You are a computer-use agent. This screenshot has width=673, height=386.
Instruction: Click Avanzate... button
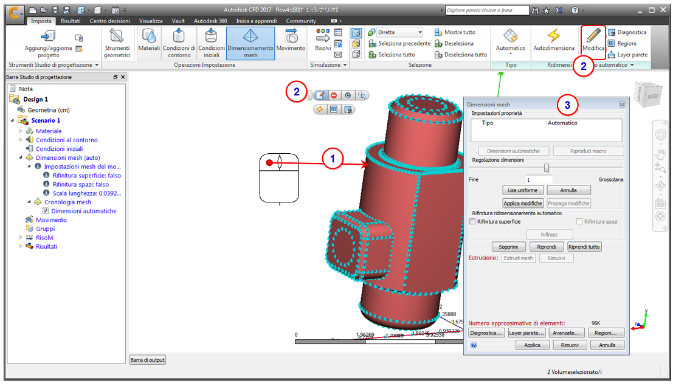click(x=566, y=333)
